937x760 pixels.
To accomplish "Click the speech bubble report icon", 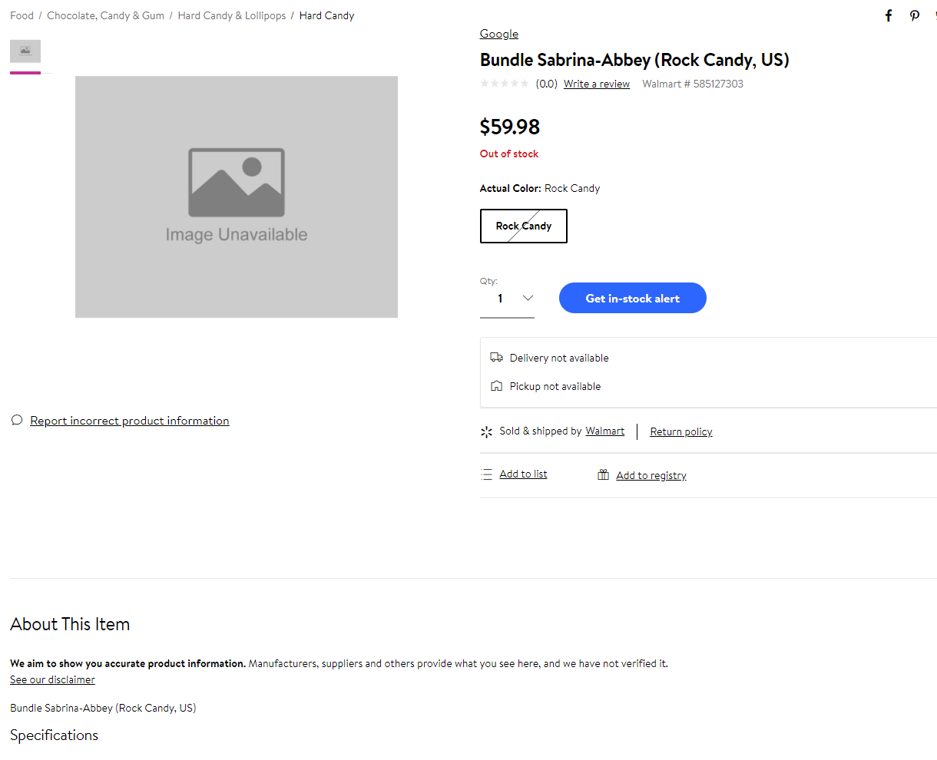I will click(17, 420).
